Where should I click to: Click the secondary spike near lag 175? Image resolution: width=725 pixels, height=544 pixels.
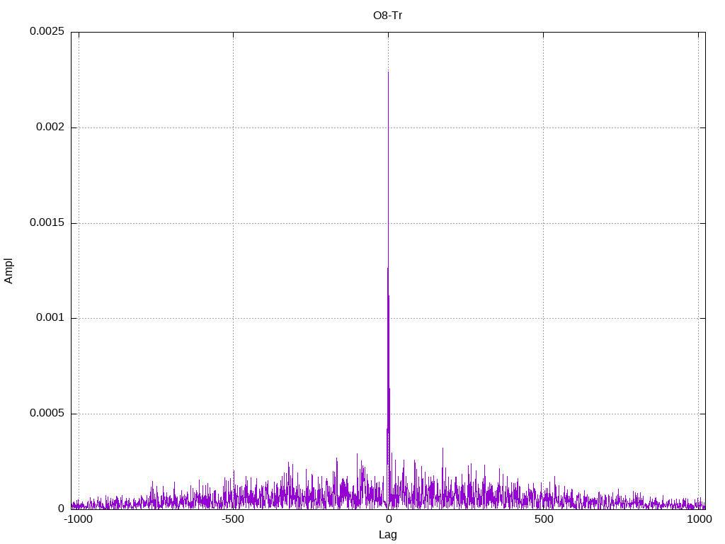(443, 448)
